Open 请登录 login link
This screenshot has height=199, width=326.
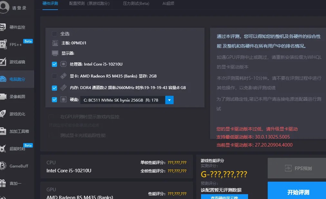coord(19,8)
